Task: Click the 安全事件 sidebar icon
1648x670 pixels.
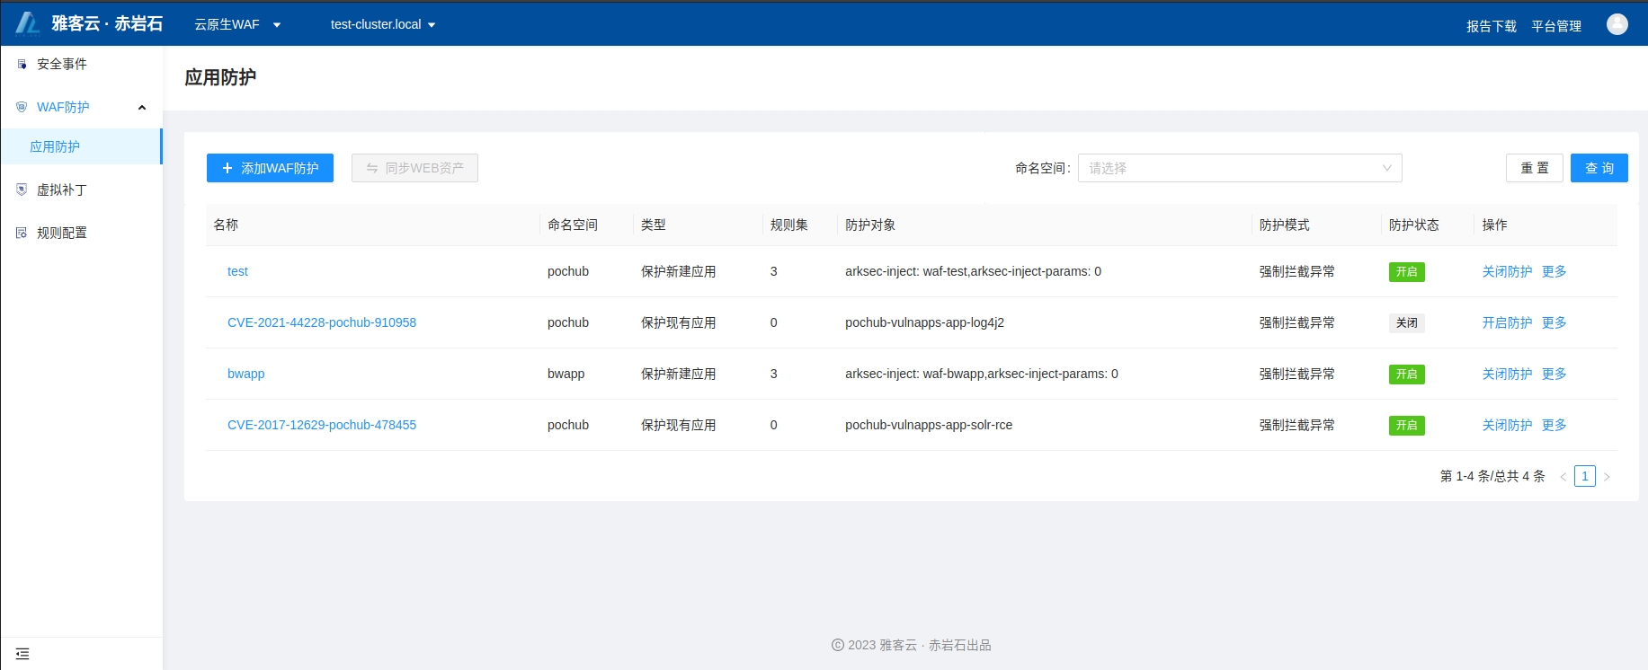Action: tap(22, 64)
